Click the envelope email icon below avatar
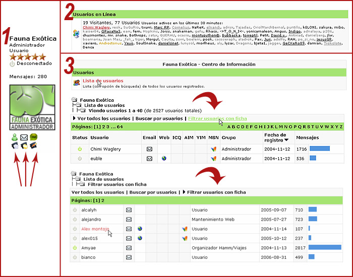 (x=24, y=137)
